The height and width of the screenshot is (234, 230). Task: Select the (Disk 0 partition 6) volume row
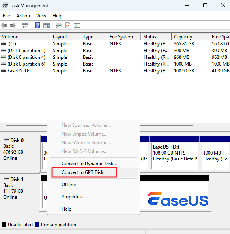pyautogui.click(x=115, y=64)
